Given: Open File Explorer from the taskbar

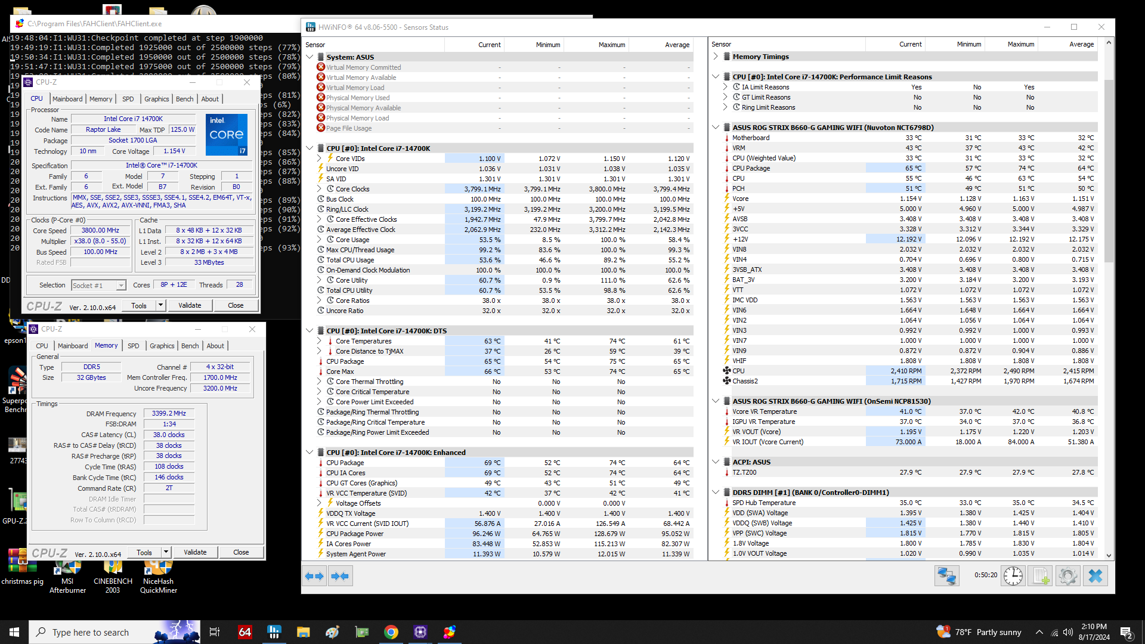Looking at the screenshot, I should coord(303,632).
